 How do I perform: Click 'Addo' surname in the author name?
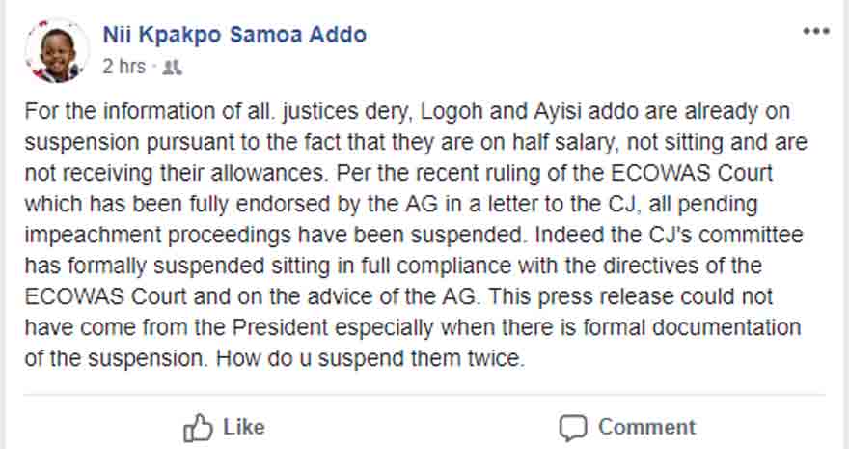coord(338,35)
